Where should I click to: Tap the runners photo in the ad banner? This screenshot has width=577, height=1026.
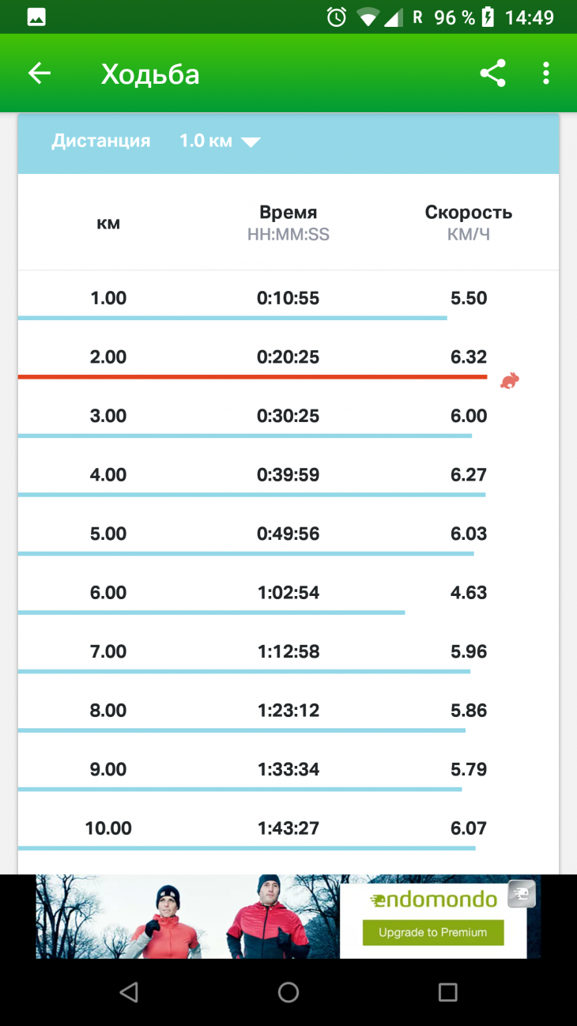187,916
